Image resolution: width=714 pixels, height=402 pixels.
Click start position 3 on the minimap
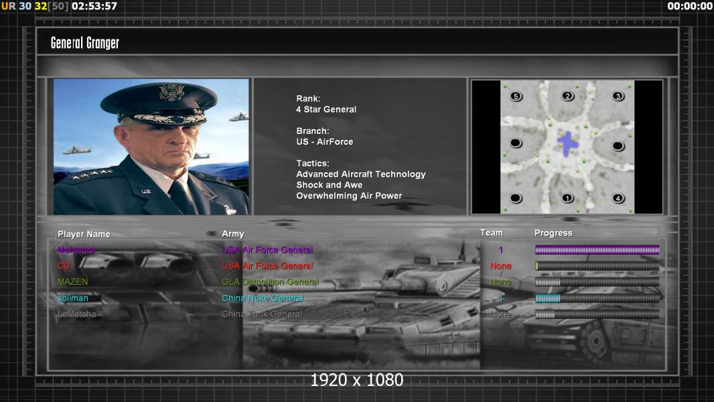click(x=618, y=96)
